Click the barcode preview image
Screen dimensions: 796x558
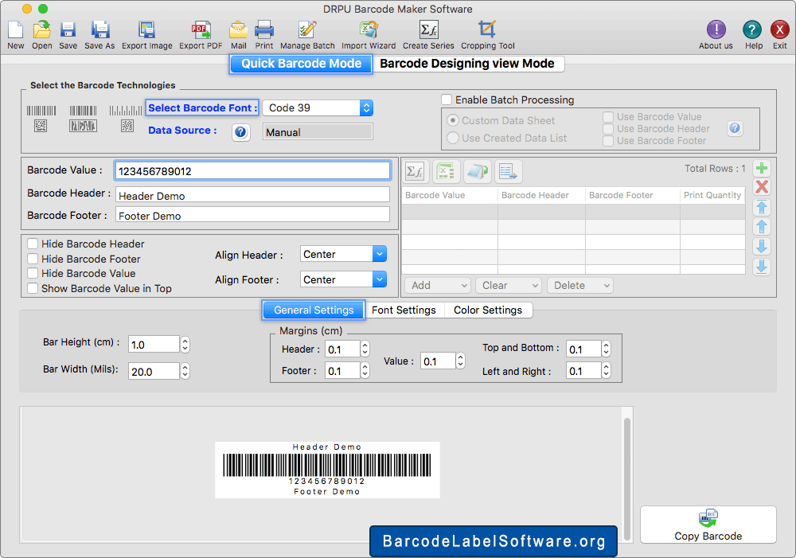[327, 470]
